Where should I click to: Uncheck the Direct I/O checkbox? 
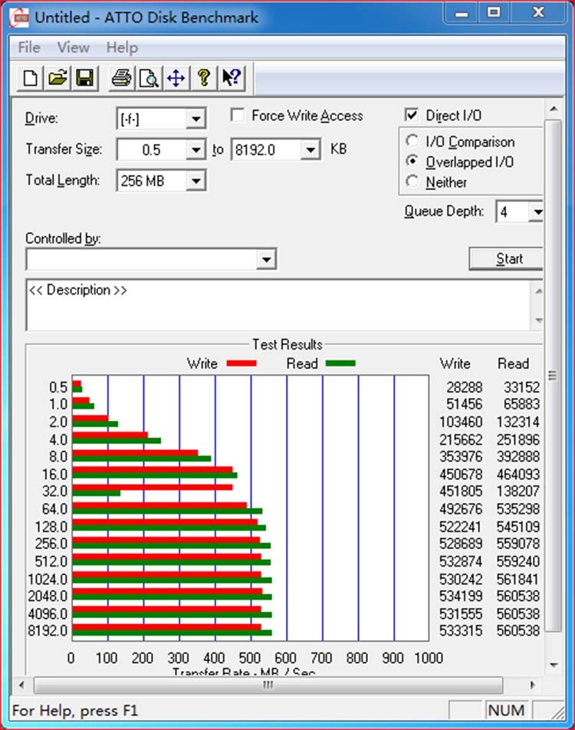point(412,116)
